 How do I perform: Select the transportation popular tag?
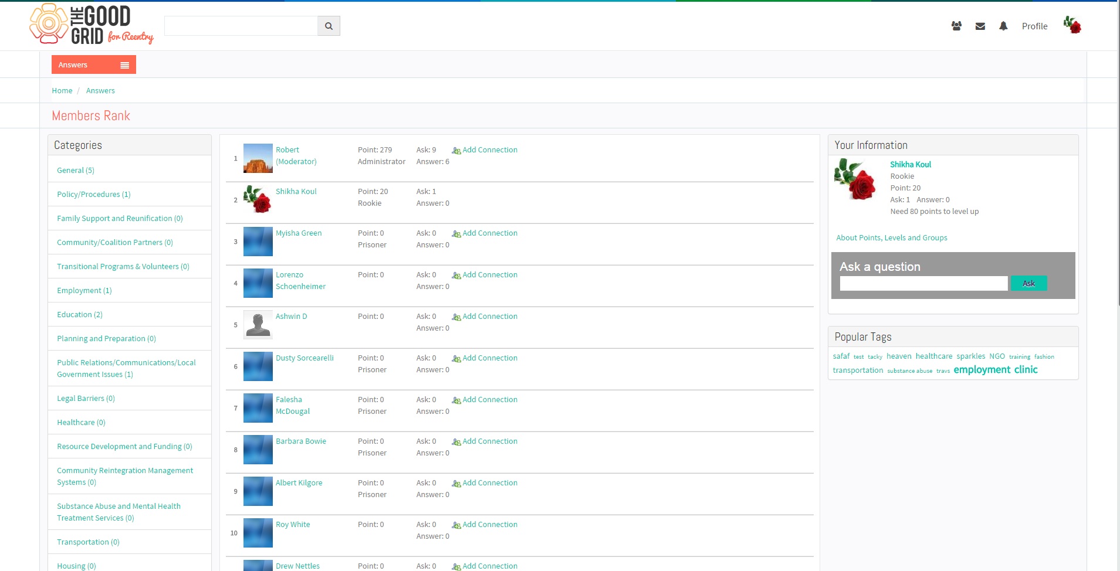coord(858,371)
